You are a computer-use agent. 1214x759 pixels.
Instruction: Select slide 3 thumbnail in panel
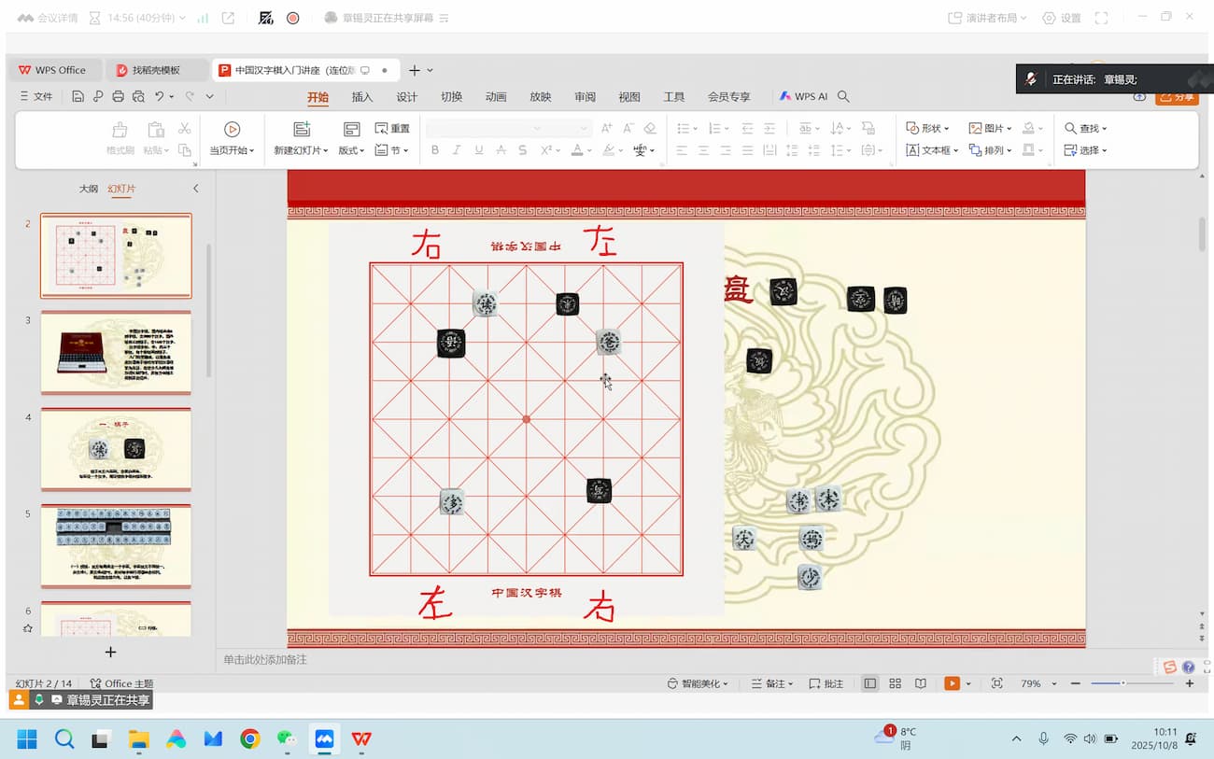(116, 352)
